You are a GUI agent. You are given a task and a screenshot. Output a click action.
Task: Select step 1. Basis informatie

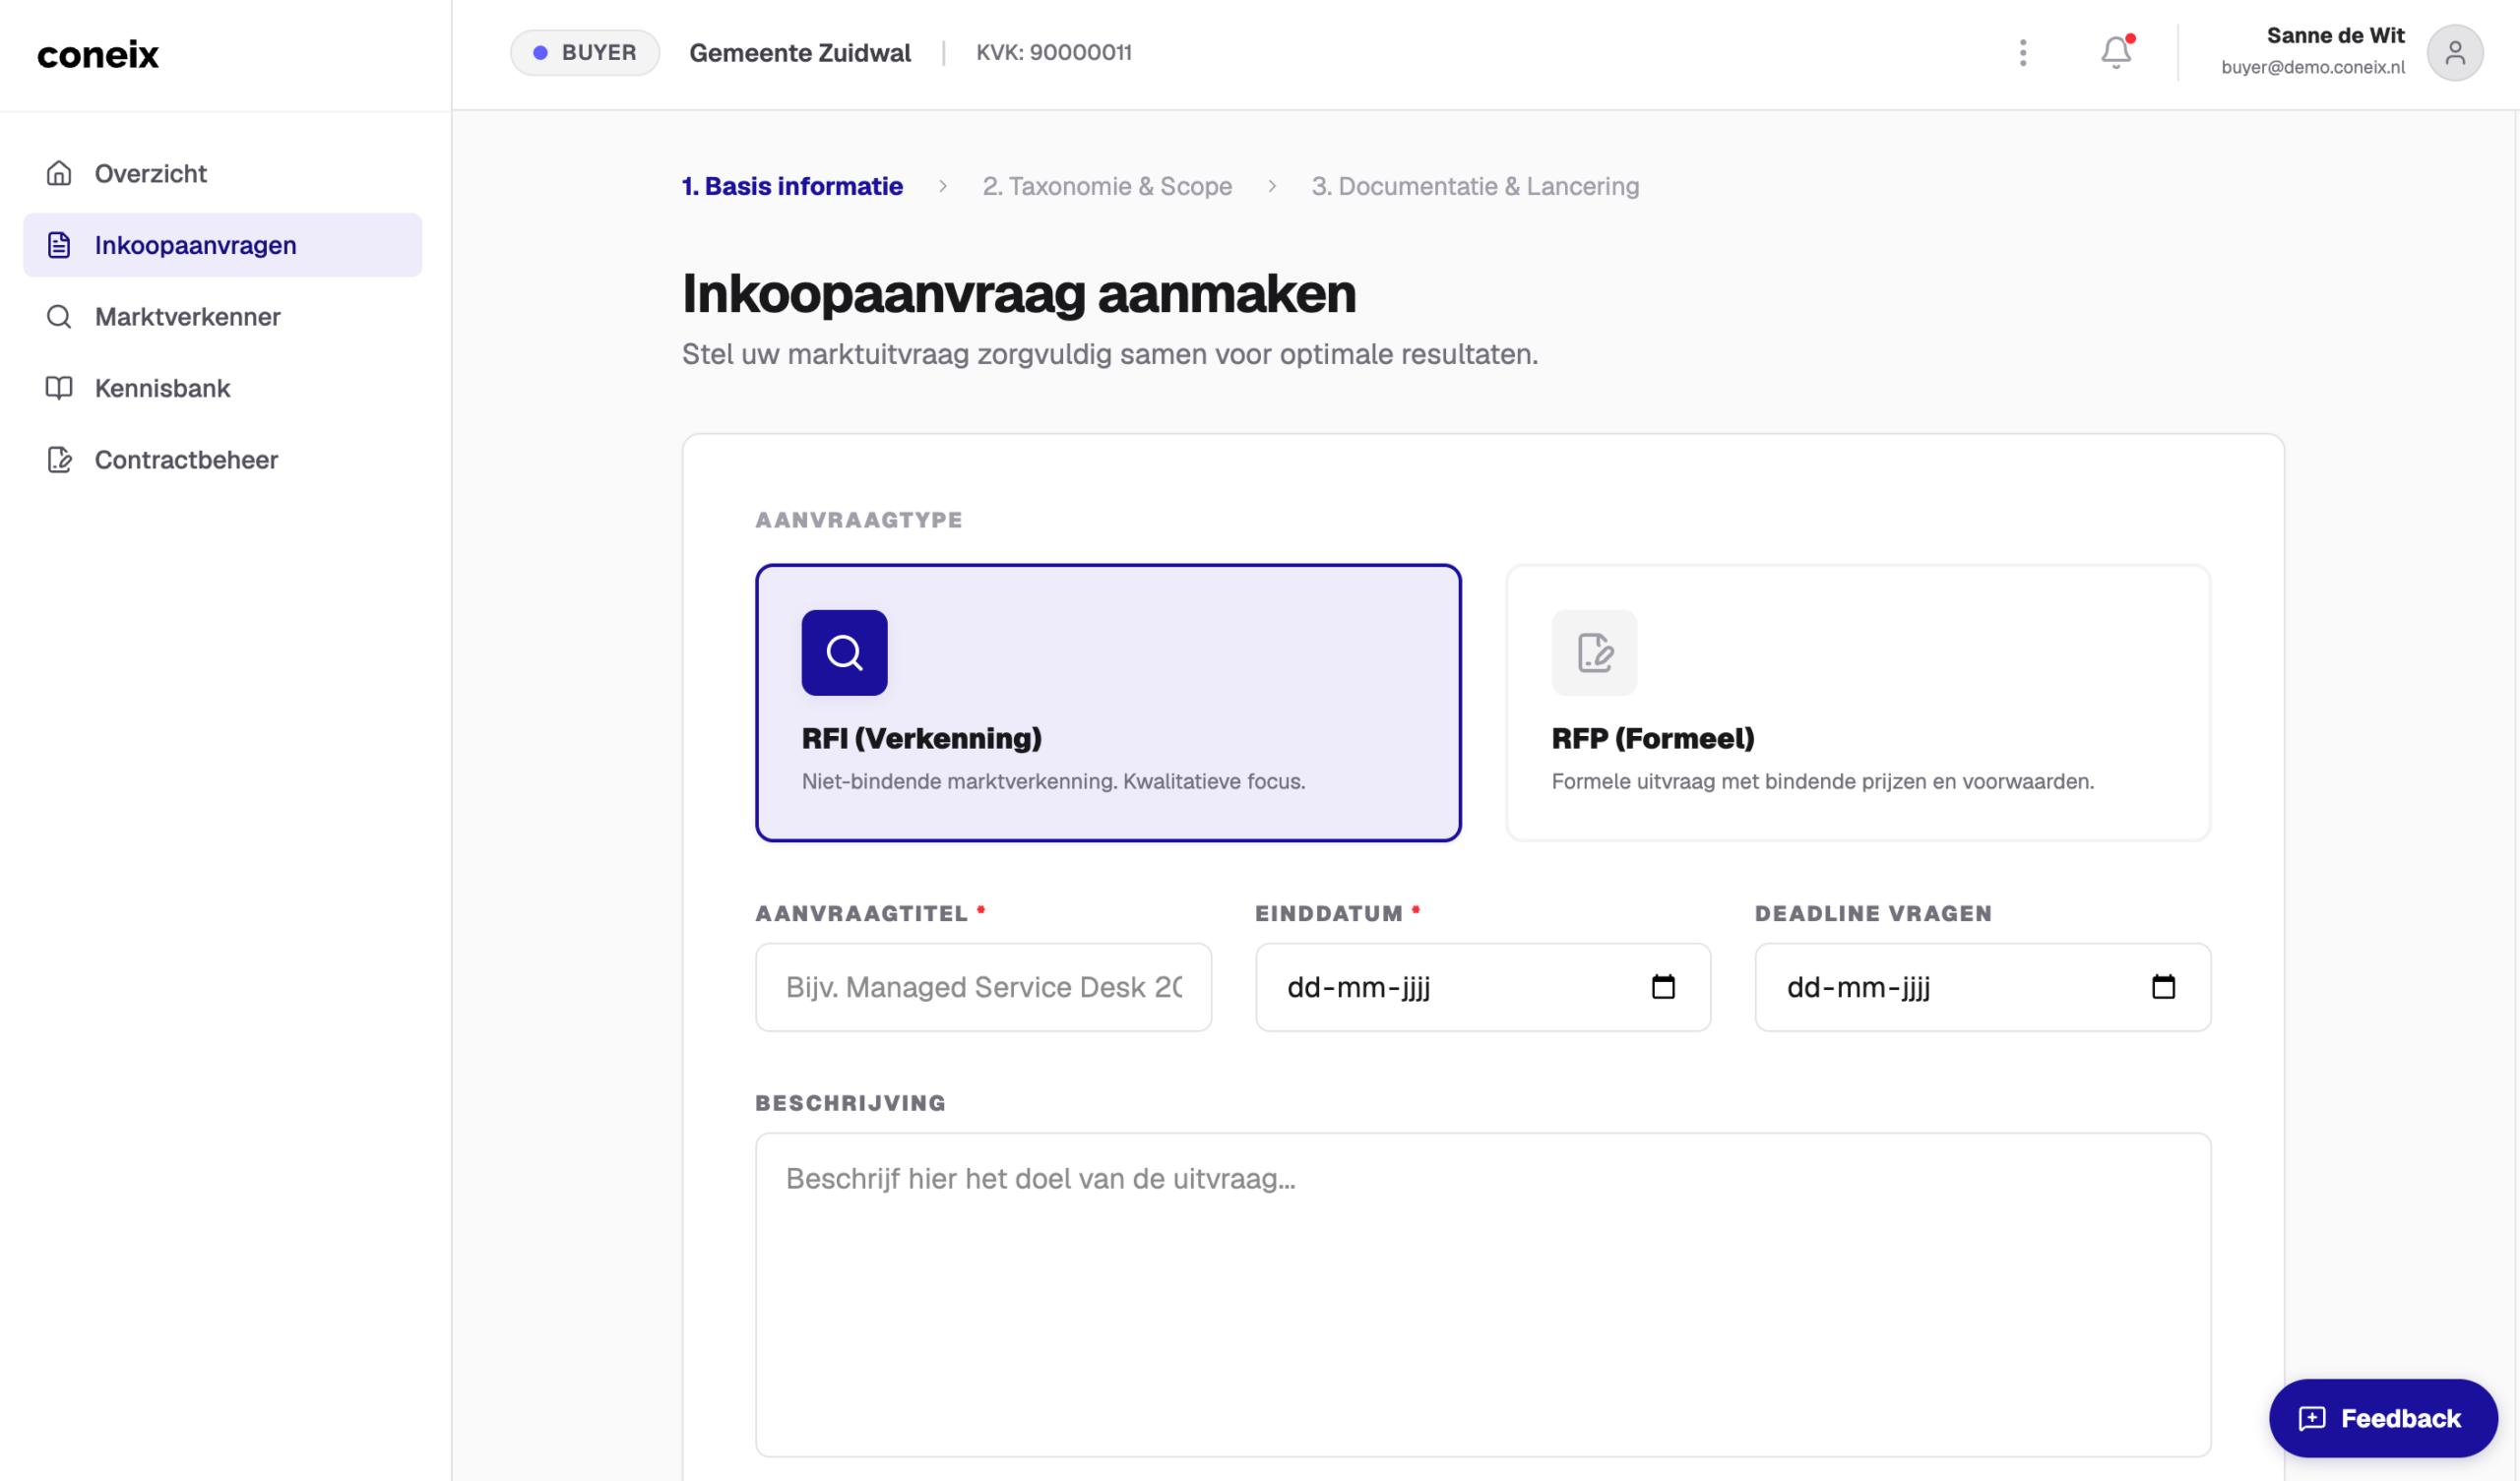click(792, 186)
